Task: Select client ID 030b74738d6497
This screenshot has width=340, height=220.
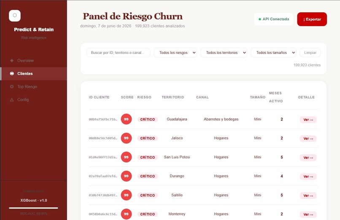Action: [103, 195]
